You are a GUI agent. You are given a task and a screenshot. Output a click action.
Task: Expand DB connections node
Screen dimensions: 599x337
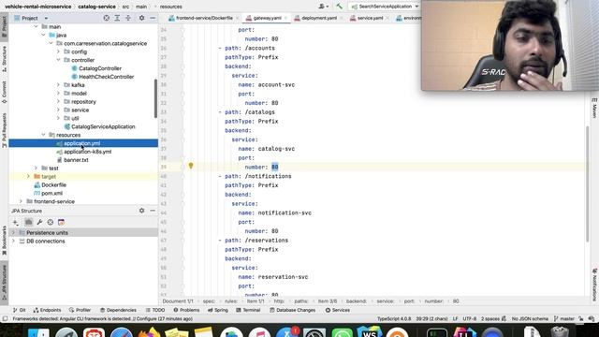click(13, 242)
